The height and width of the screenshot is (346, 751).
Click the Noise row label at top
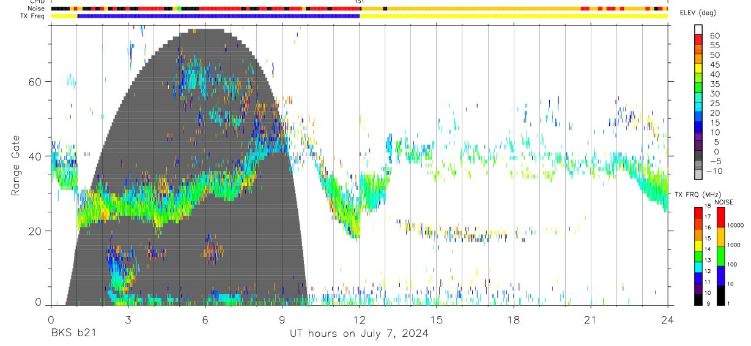(x=37, y=9)
